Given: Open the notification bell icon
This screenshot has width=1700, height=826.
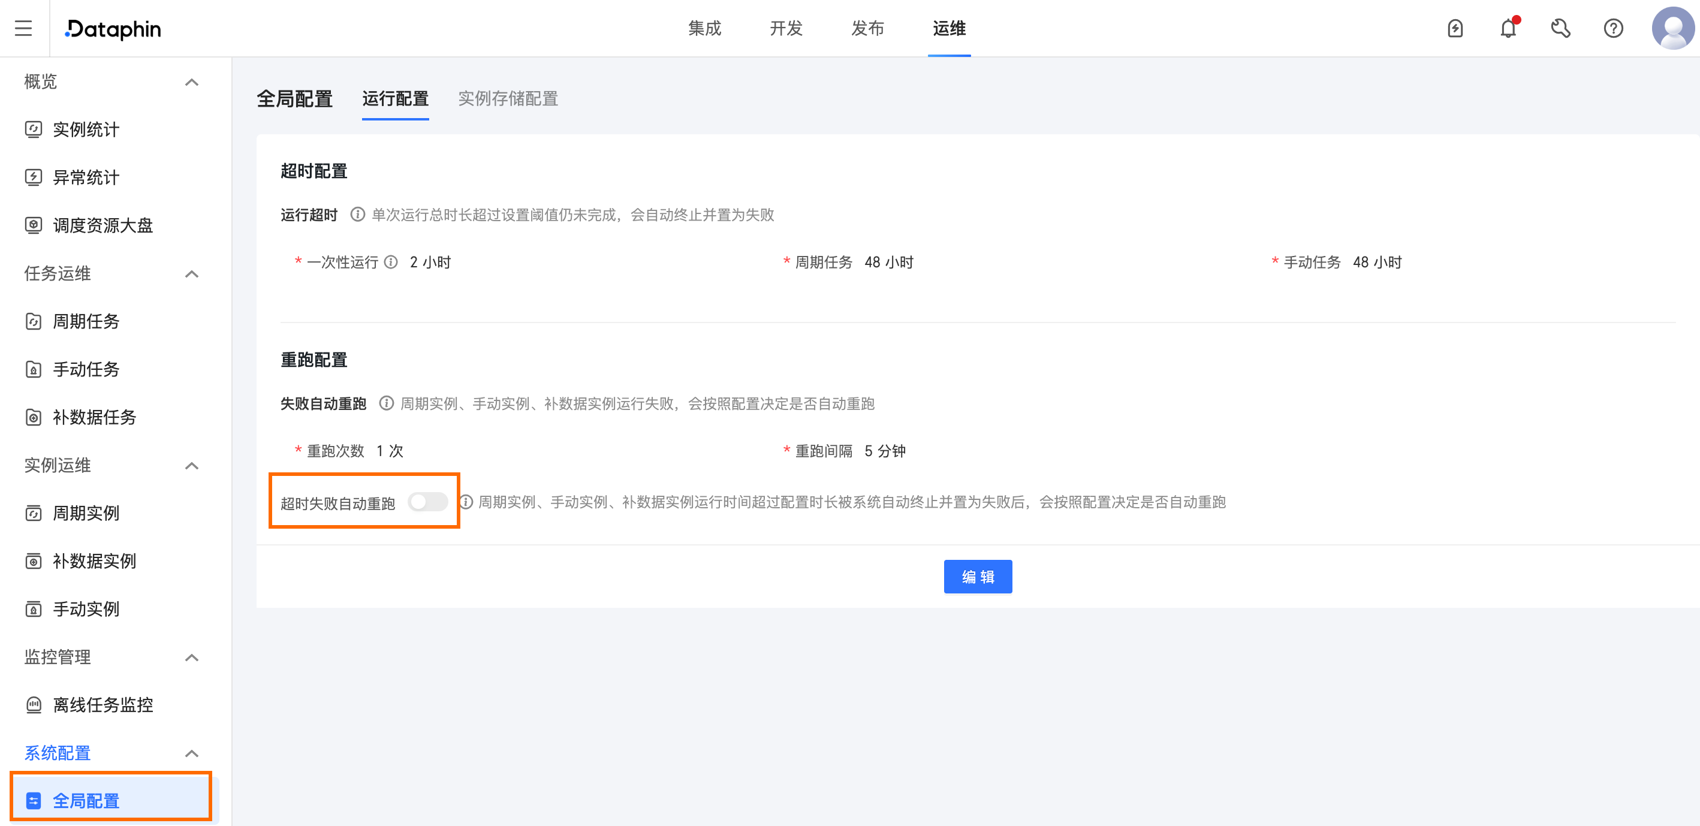Looking at the screenshot, I should [x=1508, y=28].
